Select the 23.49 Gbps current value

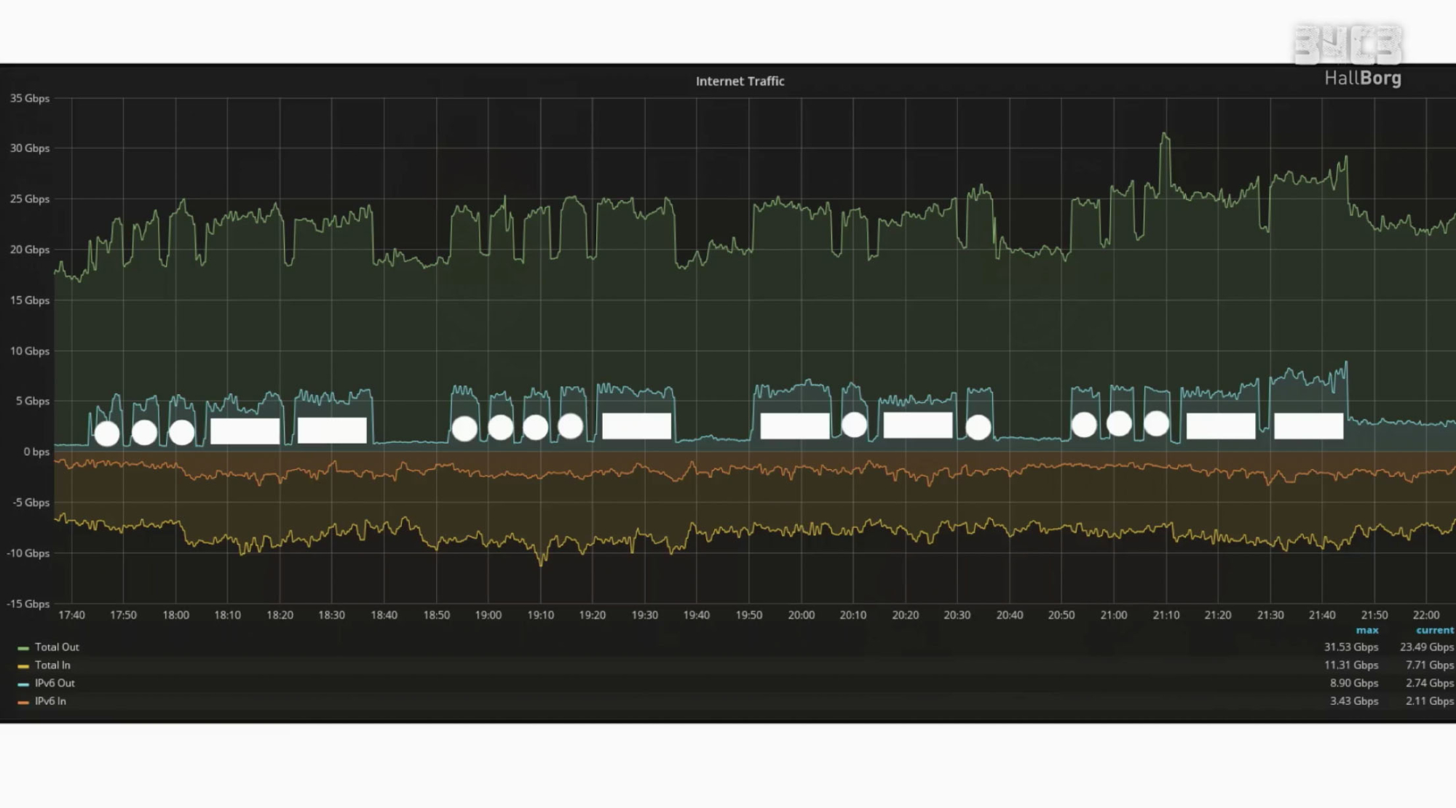[1426, 647]
